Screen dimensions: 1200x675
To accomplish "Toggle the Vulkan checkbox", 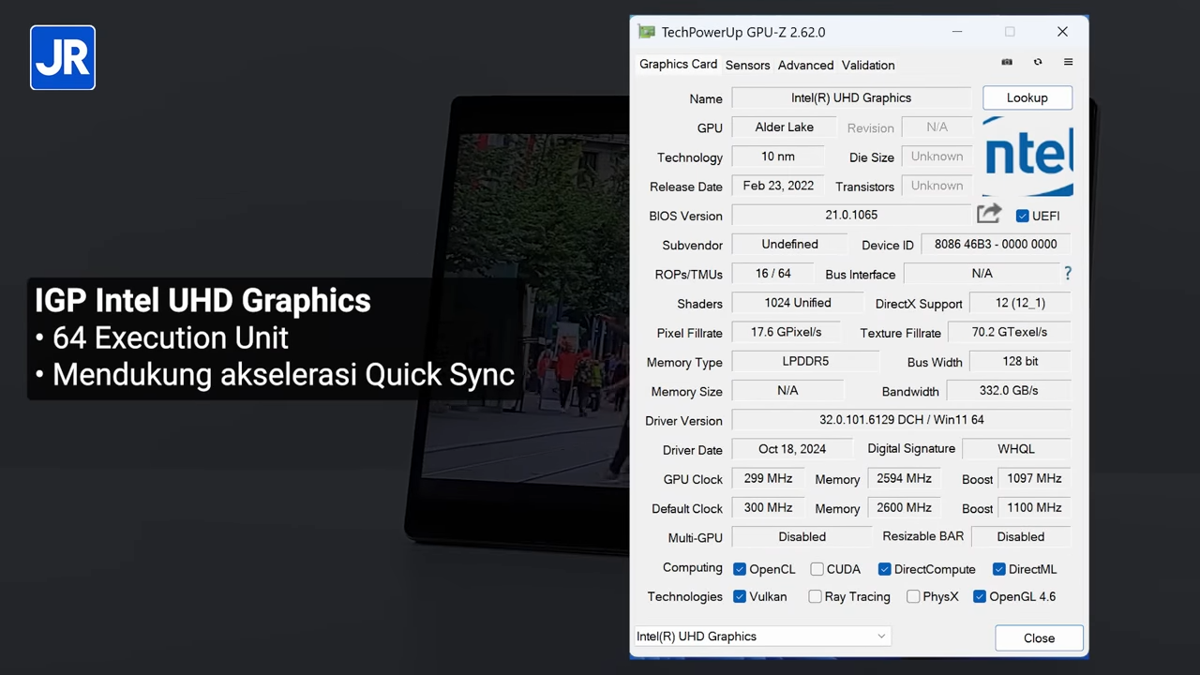I will click(x=740, y=596).
